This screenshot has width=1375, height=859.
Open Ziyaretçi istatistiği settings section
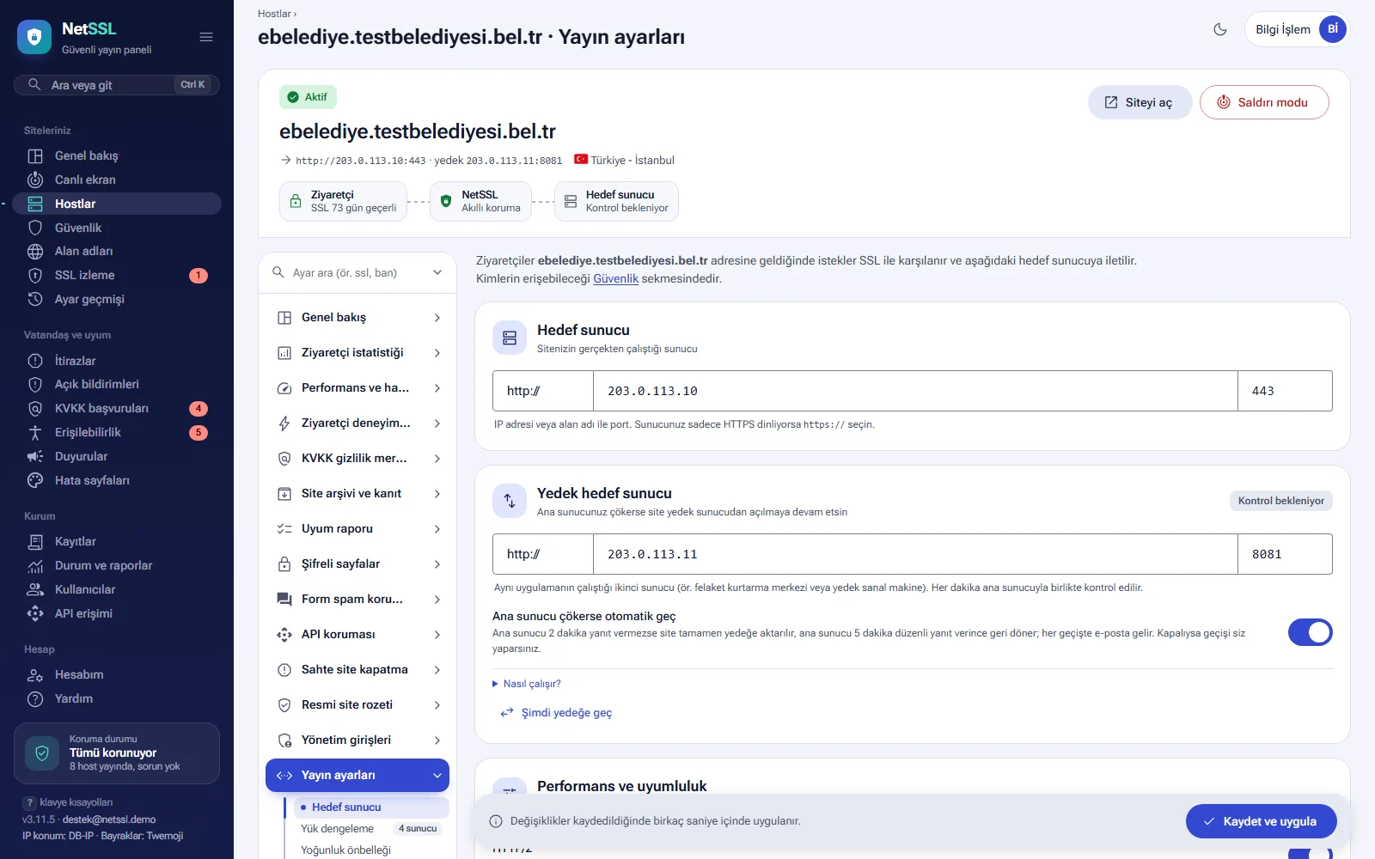point(357,353)
